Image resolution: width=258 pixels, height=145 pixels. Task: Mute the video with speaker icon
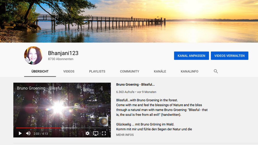(x=28, y=133)
